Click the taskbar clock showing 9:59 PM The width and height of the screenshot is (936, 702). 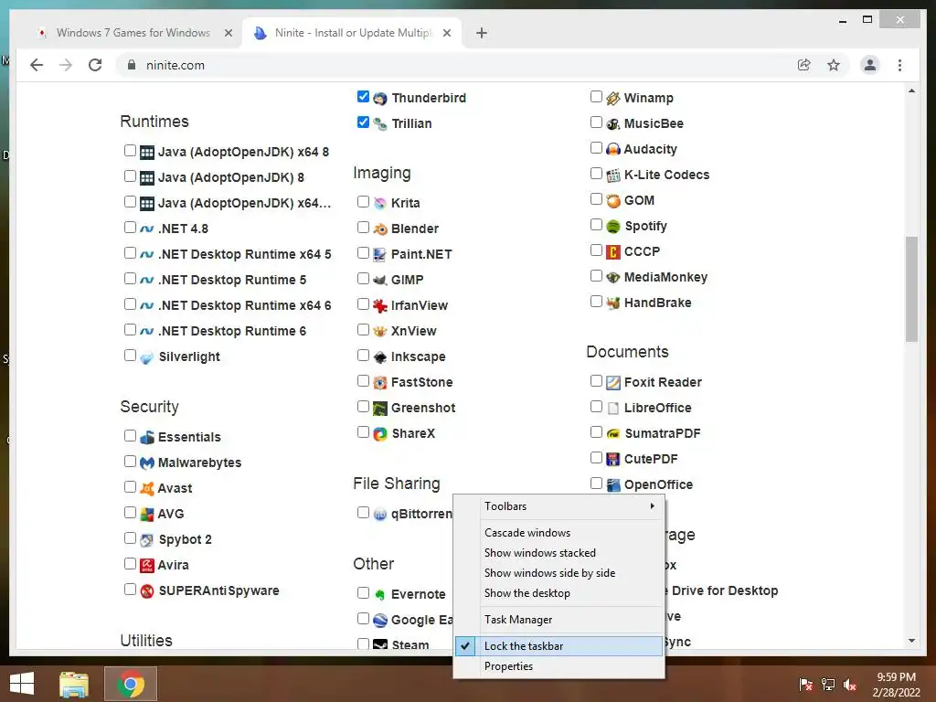[896, 685]
